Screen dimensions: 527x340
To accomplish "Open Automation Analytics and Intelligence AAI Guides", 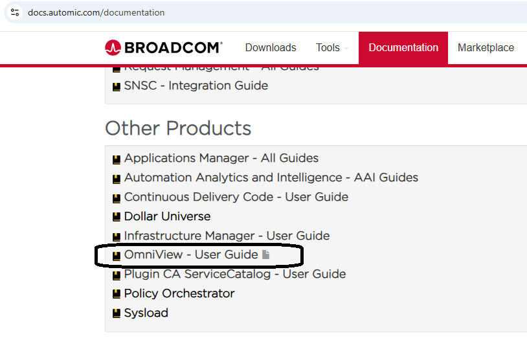I will point(271,177).
